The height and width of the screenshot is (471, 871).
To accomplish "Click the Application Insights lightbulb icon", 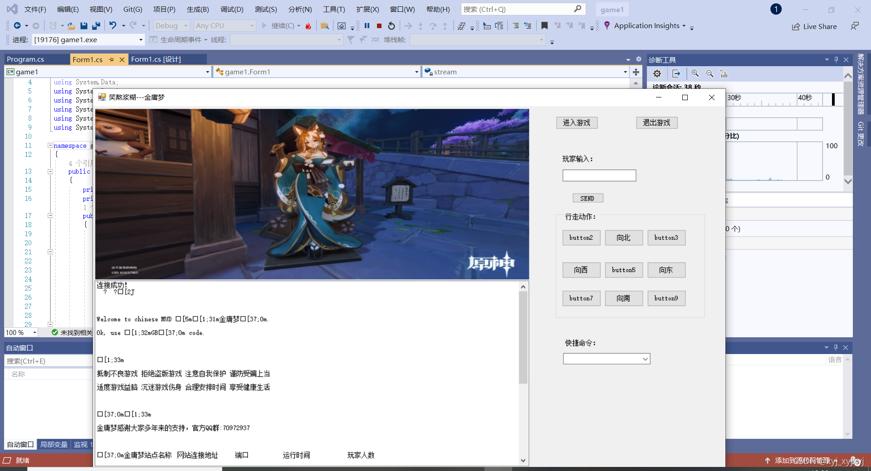I will click(x=607, y=26).
